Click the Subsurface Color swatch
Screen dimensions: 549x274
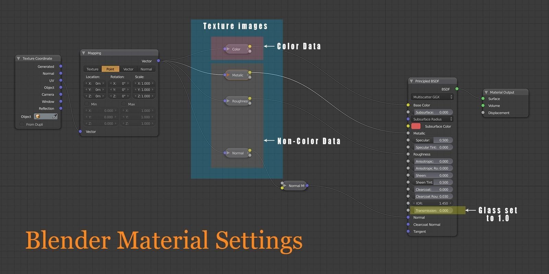click(416, 126)
